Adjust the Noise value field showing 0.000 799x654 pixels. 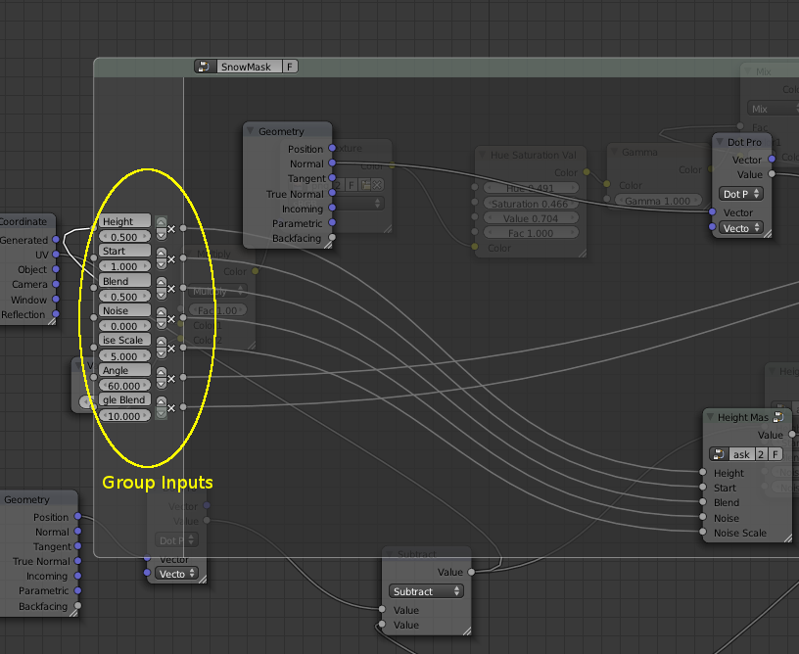point(124,326)
